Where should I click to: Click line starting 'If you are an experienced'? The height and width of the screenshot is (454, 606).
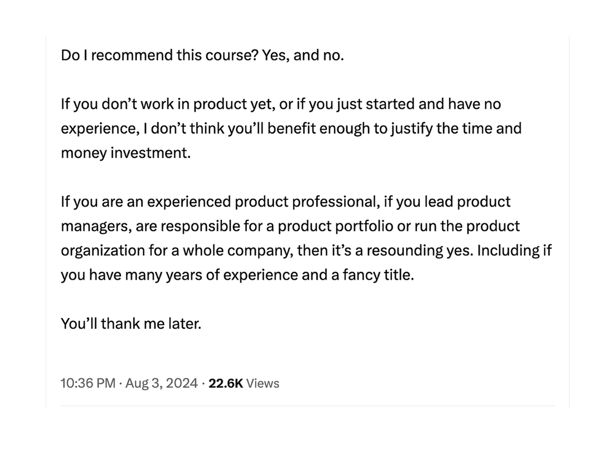[x=286, y=202]
